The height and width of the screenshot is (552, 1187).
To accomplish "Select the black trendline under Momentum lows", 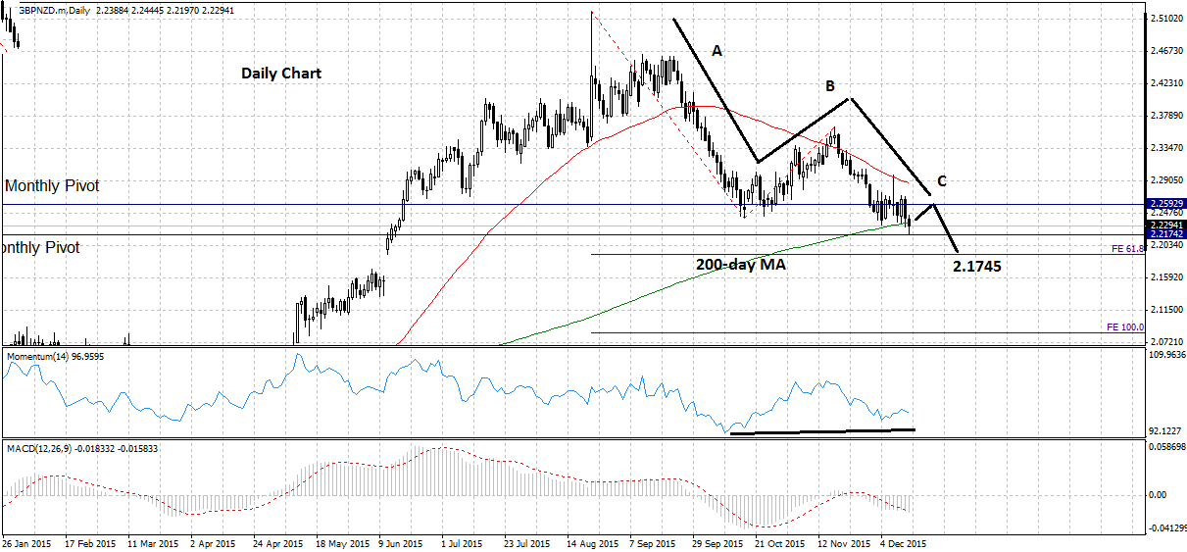I will click(x=821, y=431).
